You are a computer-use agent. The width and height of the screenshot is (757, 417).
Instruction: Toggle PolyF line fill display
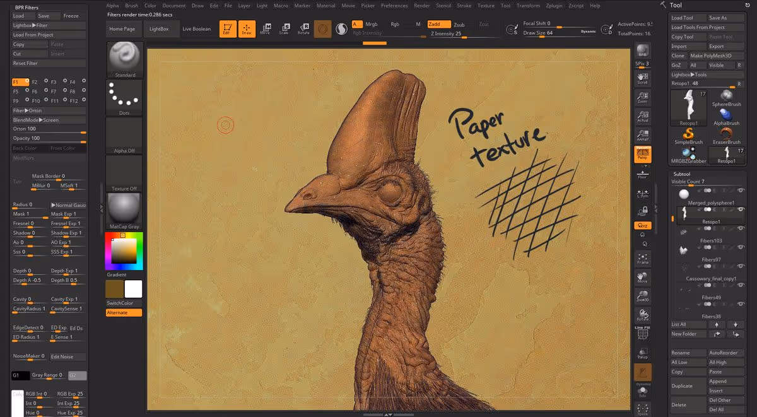point(642,334)
